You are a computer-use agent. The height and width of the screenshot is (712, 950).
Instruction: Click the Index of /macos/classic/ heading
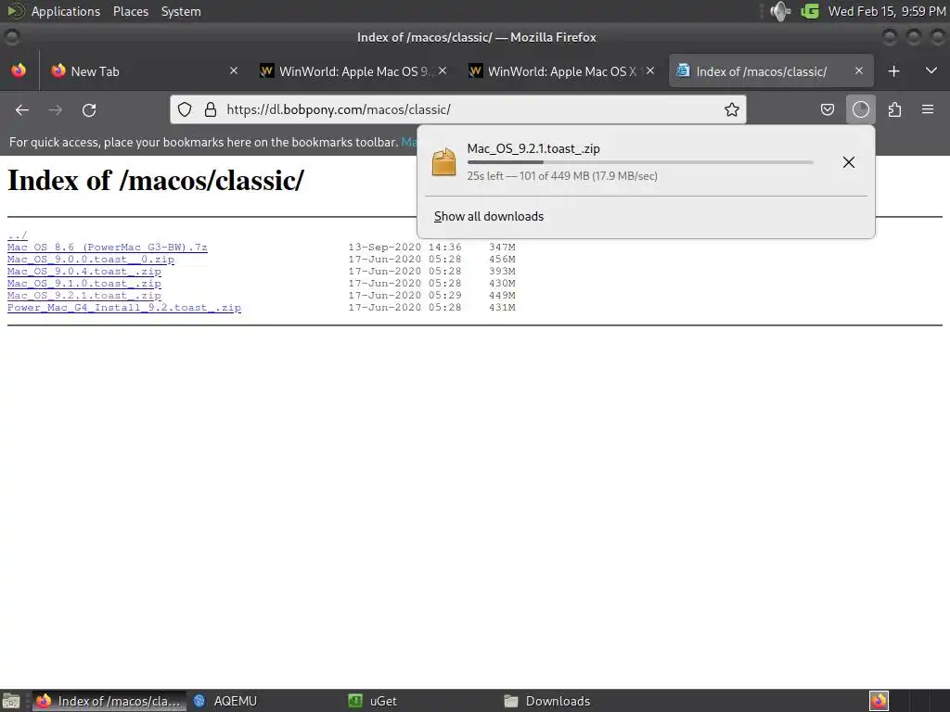(156, 181)
